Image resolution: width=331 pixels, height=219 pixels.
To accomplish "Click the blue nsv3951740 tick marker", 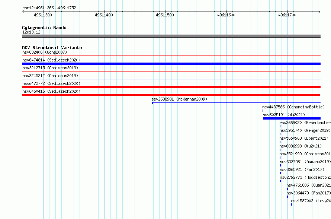I will 280,134.
